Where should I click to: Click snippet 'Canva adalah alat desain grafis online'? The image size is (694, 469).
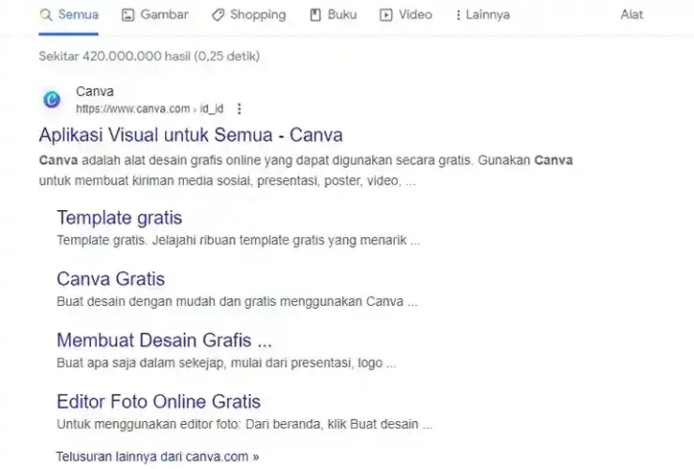306,170
